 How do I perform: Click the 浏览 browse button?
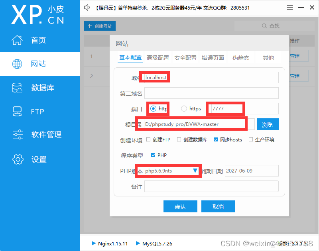tap(268, 124)
